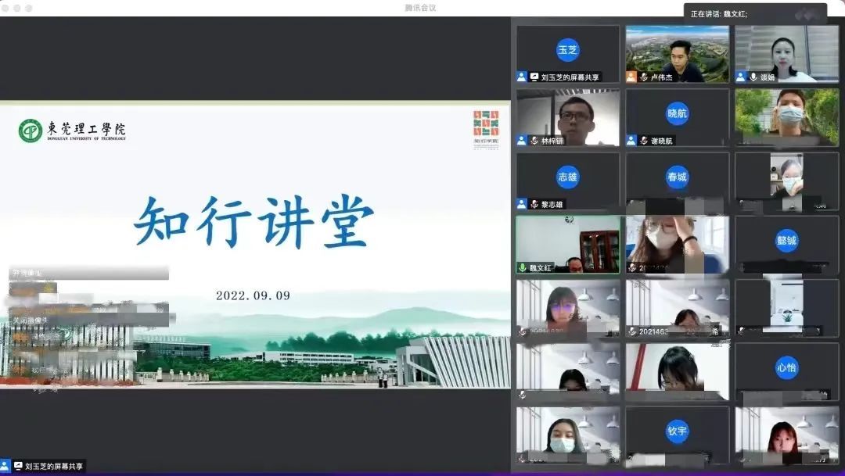Viewport: 845px width, 476px height.
Task: Click the muted mic icon beside 黎志雄
Action: click(534, 205)
